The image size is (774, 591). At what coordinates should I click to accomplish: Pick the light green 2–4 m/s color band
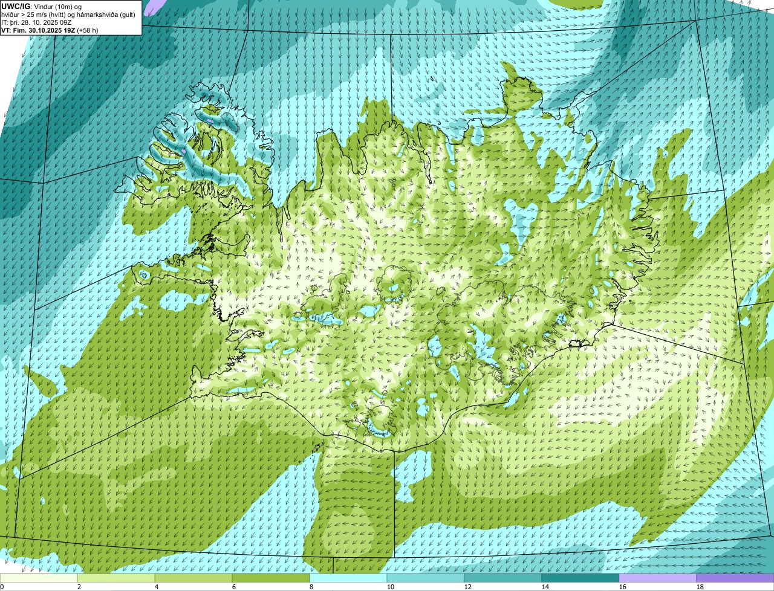click(116, 578)
